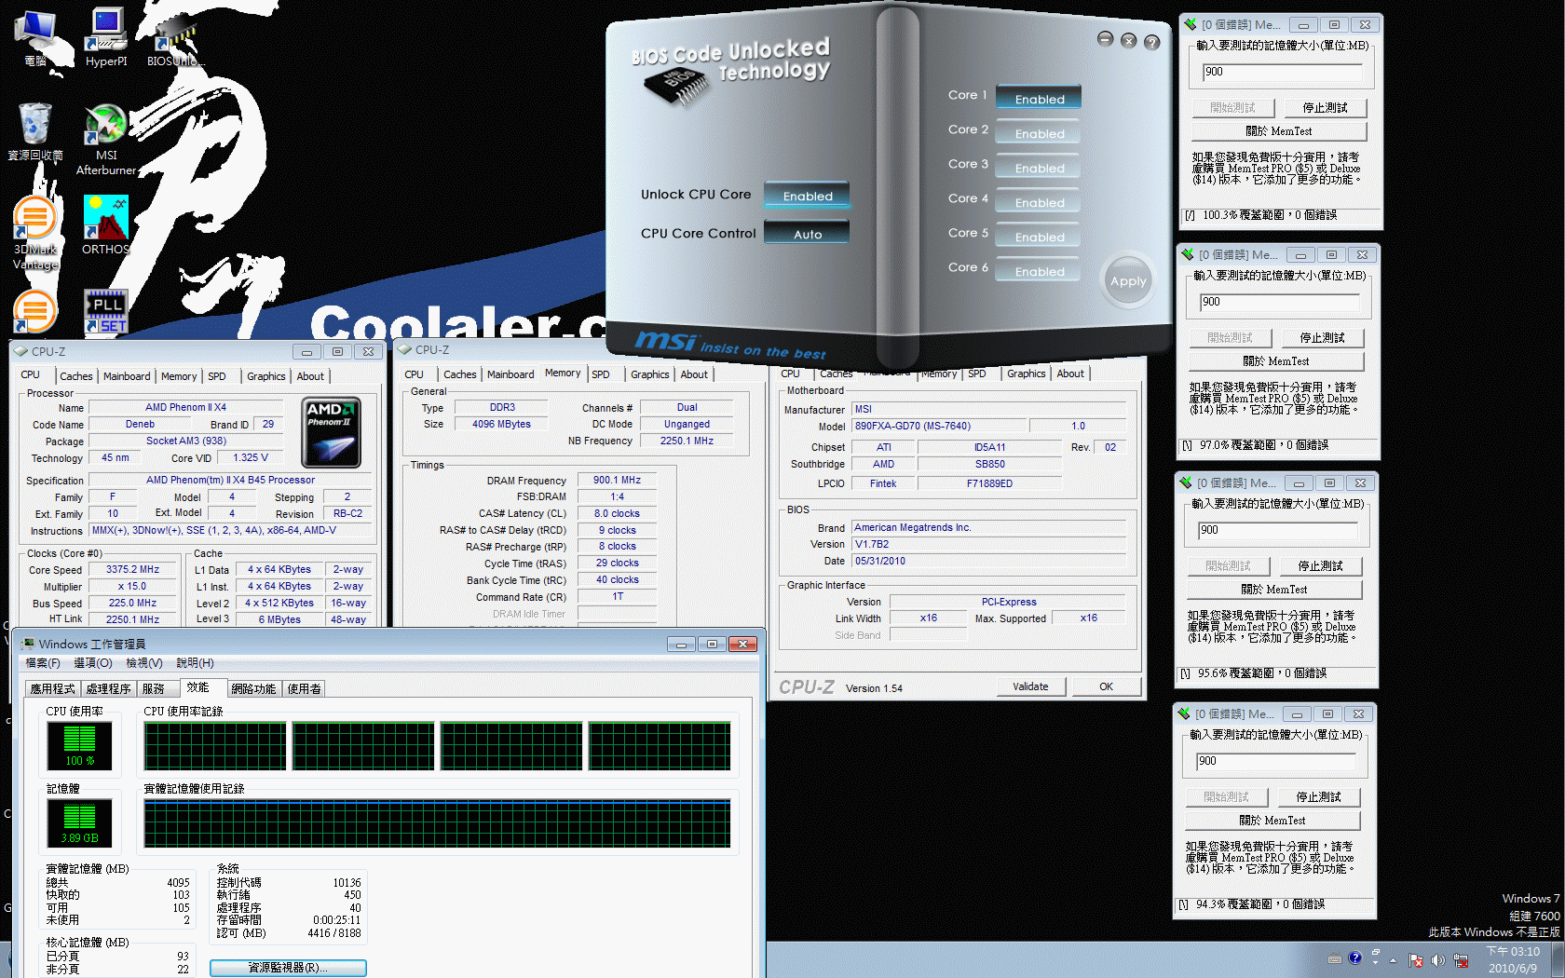Open Caches tab in the CPU-Z CPU window

point(76,376)
